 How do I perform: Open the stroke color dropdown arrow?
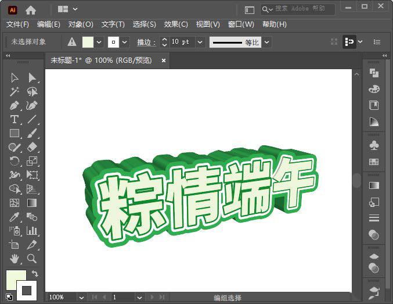click(125, 42)
